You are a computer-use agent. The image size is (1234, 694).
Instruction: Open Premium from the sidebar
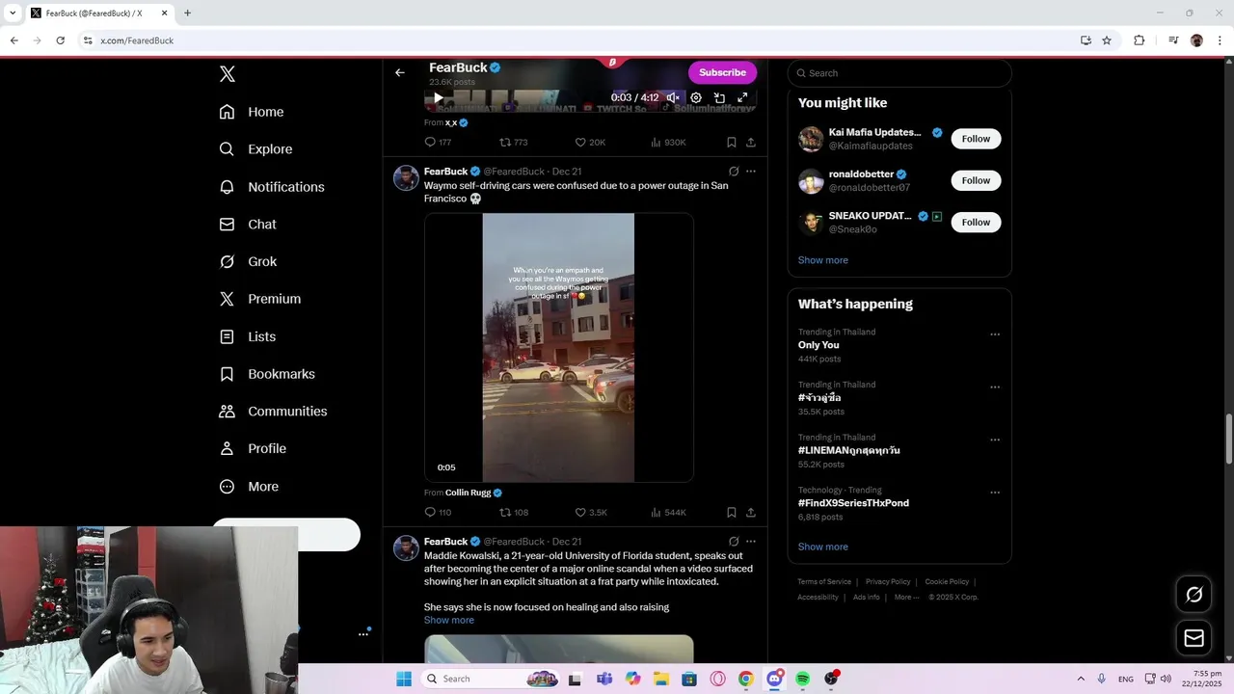point(260,299)
